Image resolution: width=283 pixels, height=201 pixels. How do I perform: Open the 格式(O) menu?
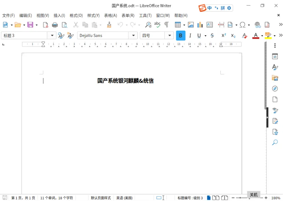pyautogui.click(x=76, y=16)
